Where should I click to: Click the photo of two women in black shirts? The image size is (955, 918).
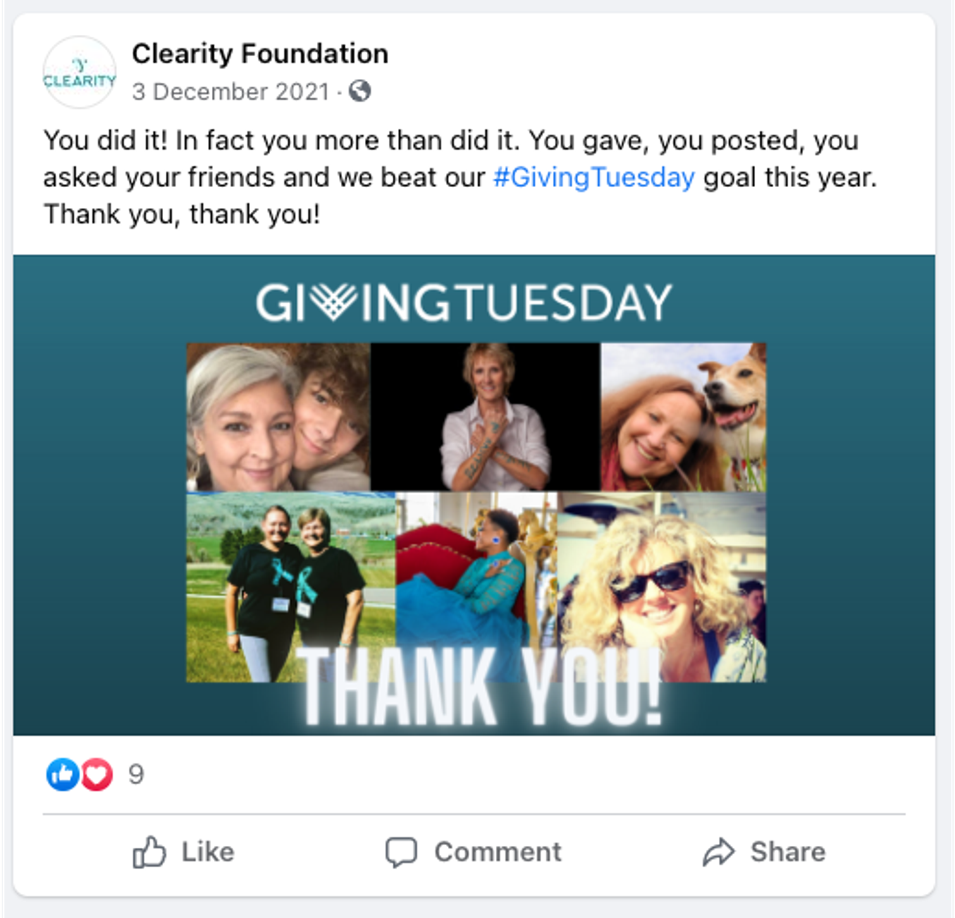[291, 587]
